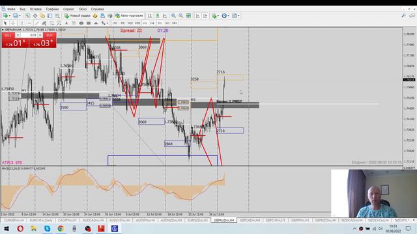Screen dimensions: 417x234
Task: Select the triangle drawing tool
Action: coord(96,23)
